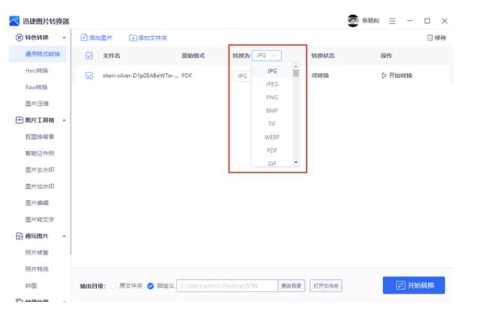Click the 图片工具箱 section icon
Image resolution: width=502 pixels, height=312 pixels.
tap(20, 120)
